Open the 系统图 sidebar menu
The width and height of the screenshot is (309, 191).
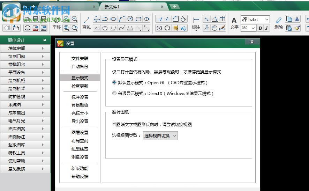coord(25,104)
